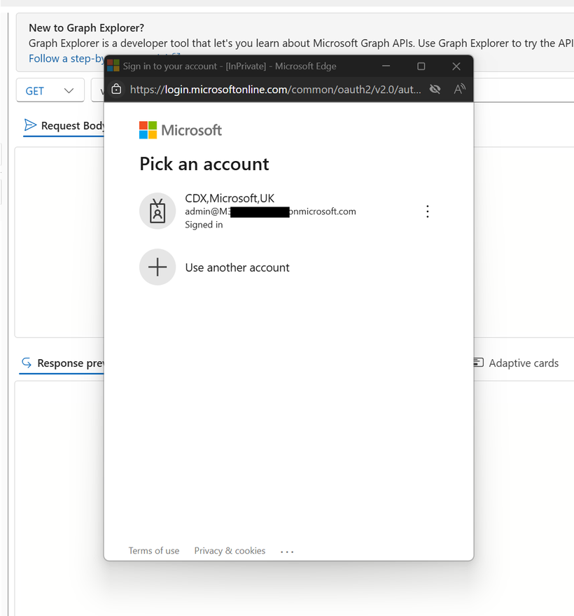Open the three-dot menu for CDX,Microsoft,UK account
This screenshot has width=574, height=616.
[x=428, y=211]
